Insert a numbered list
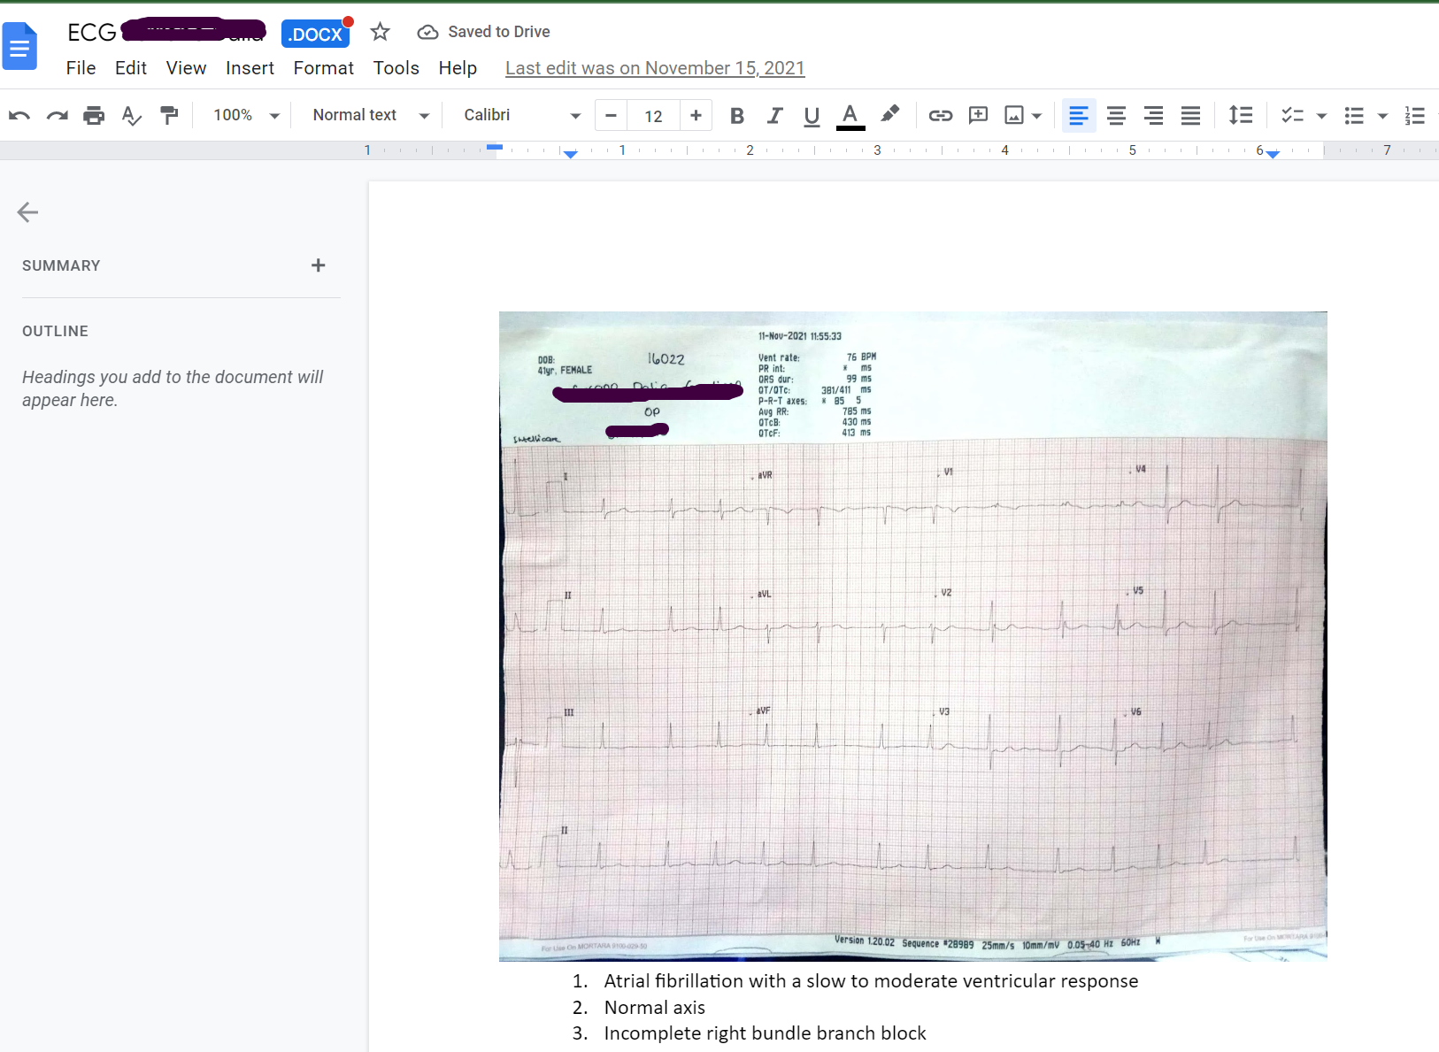The height and width of the screenshot is (1052, 1439). [1415, 115]
